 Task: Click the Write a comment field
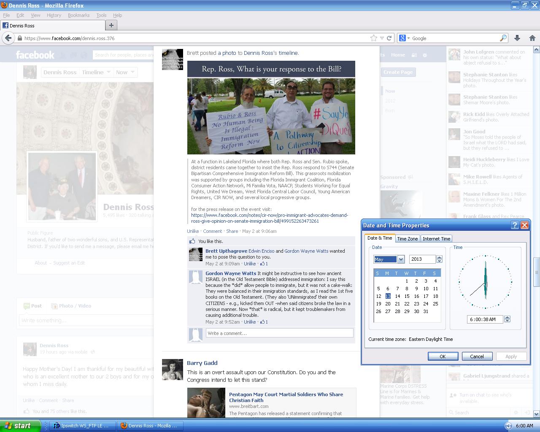(279, 333)
